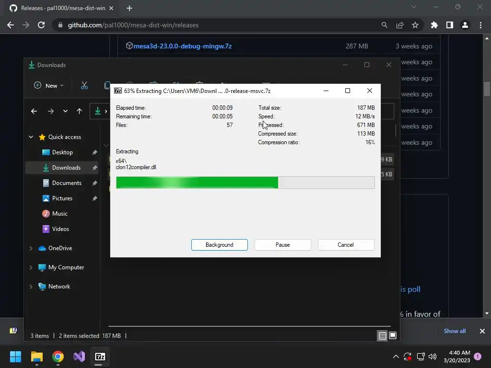Viewport: 491px width, 368px height.
Task: Expand the My Computer tree node
Action: pyautogui.click(x=31, y=267)
